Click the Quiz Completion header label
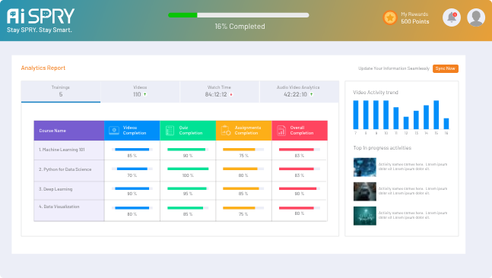Image resolution: width=492 pixels, height=278 pixels. 190,131
